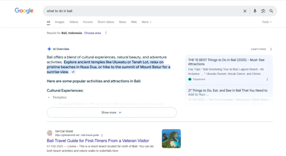Click the Temples bullet item
Viewport: 286px width, 156px height.
[60, 97]
